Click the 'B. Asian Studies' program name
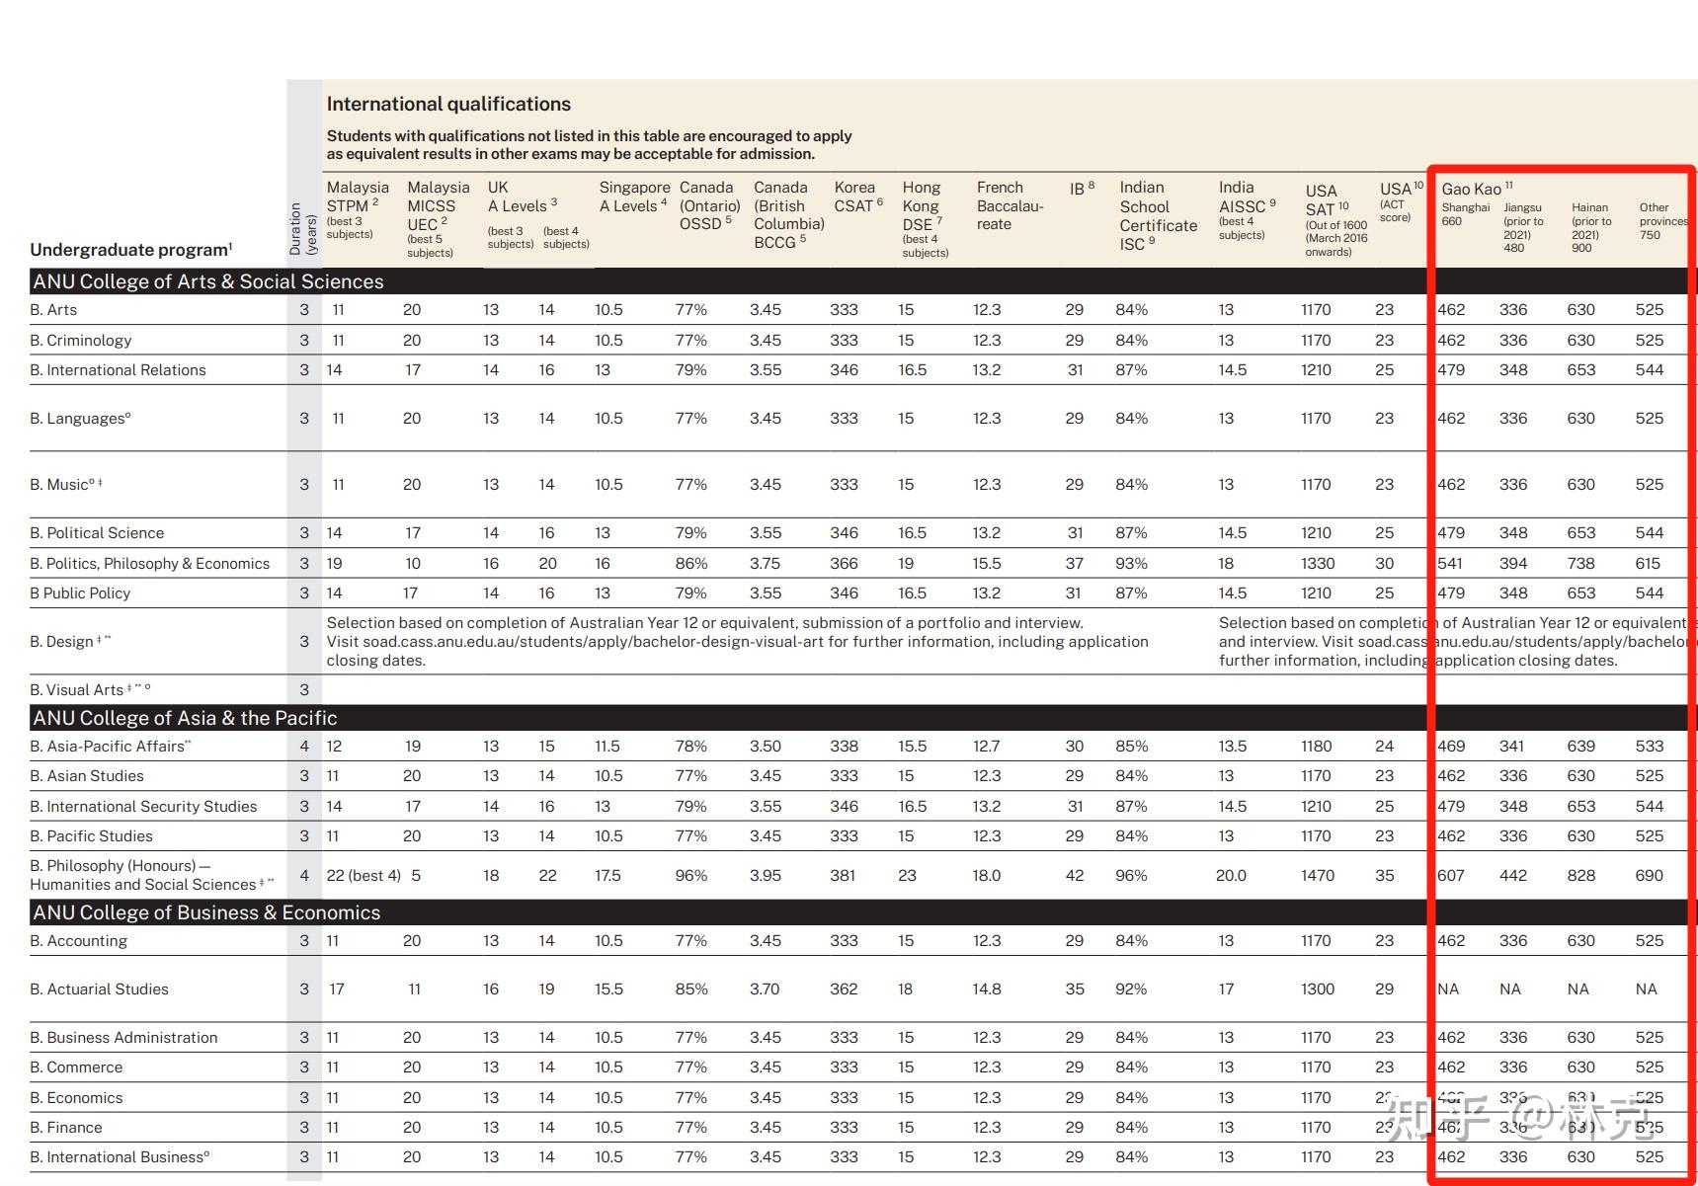This screenshot has height=1186, width=1698. 87,775
